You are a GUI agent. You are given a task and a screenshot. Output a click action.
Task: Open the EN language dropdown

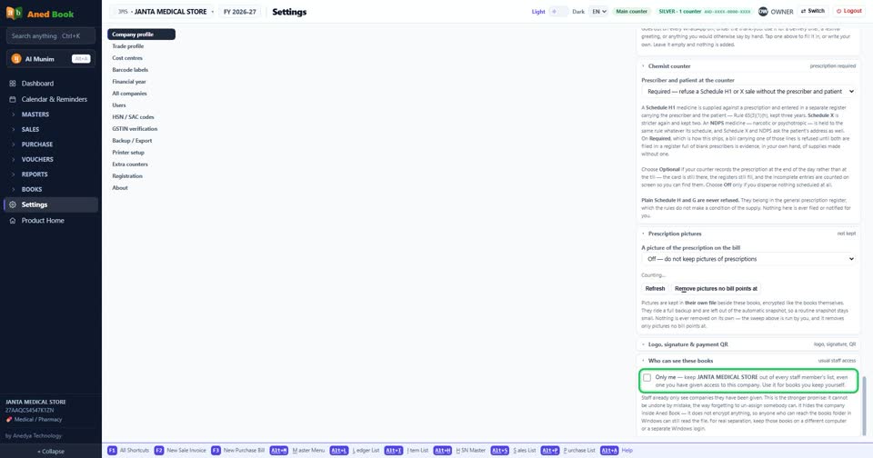point(599,12)
